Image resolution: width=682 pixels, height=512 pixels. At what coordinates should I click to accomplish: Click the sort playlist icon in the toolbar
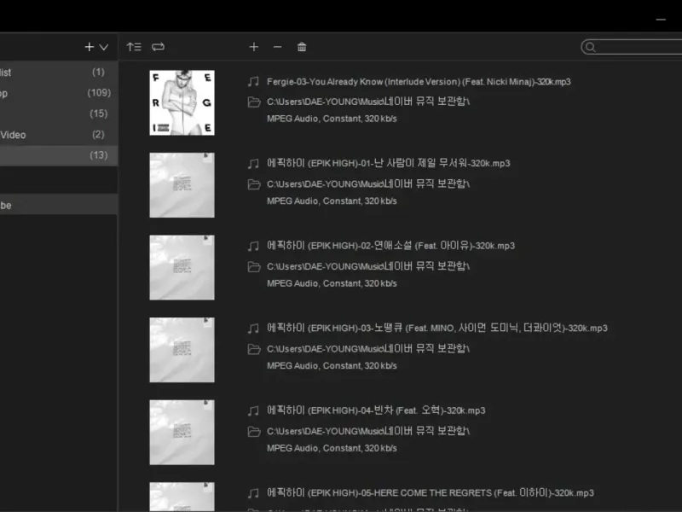[x=134, y=47]
